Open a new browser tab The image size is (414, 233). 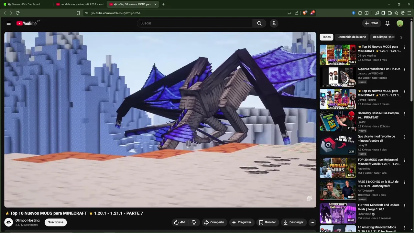pos(163,4)
